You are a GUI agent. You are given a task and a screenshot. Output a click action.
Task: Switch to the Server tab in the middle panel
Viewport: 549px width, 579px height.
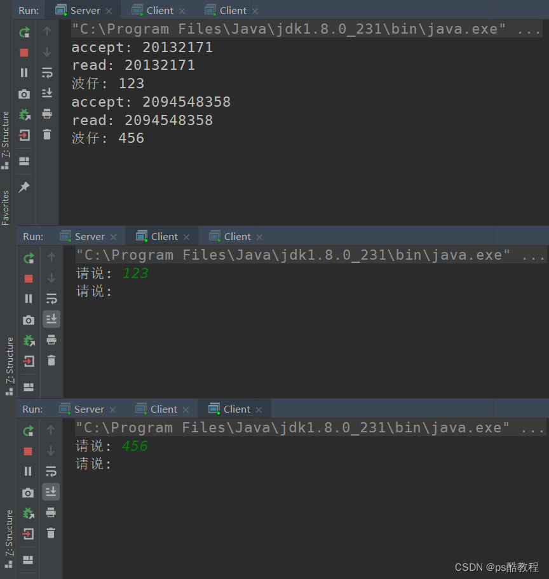pyautogui.click(x=88, y=236)
